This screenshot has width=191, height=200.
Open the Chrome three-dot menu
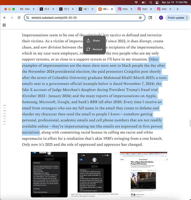click(187, 18)
